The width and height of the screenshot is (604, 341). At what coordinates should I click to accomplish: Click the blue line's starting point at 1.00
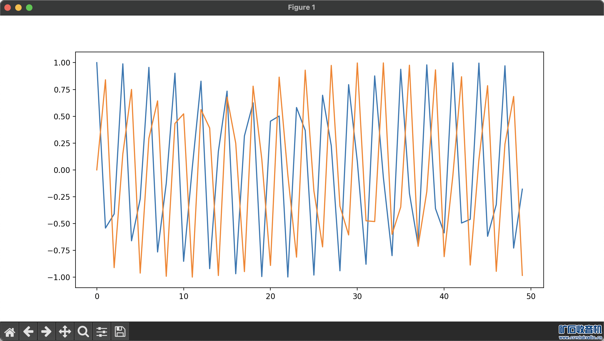click(97, 63)
